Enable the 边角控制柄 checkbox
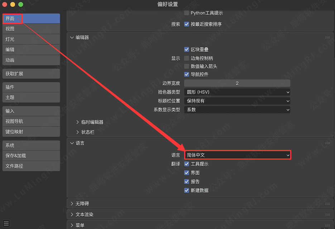 (x=187, y=57)
